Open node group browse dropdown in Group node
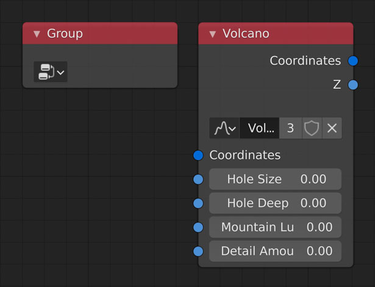 coord(50,72)
